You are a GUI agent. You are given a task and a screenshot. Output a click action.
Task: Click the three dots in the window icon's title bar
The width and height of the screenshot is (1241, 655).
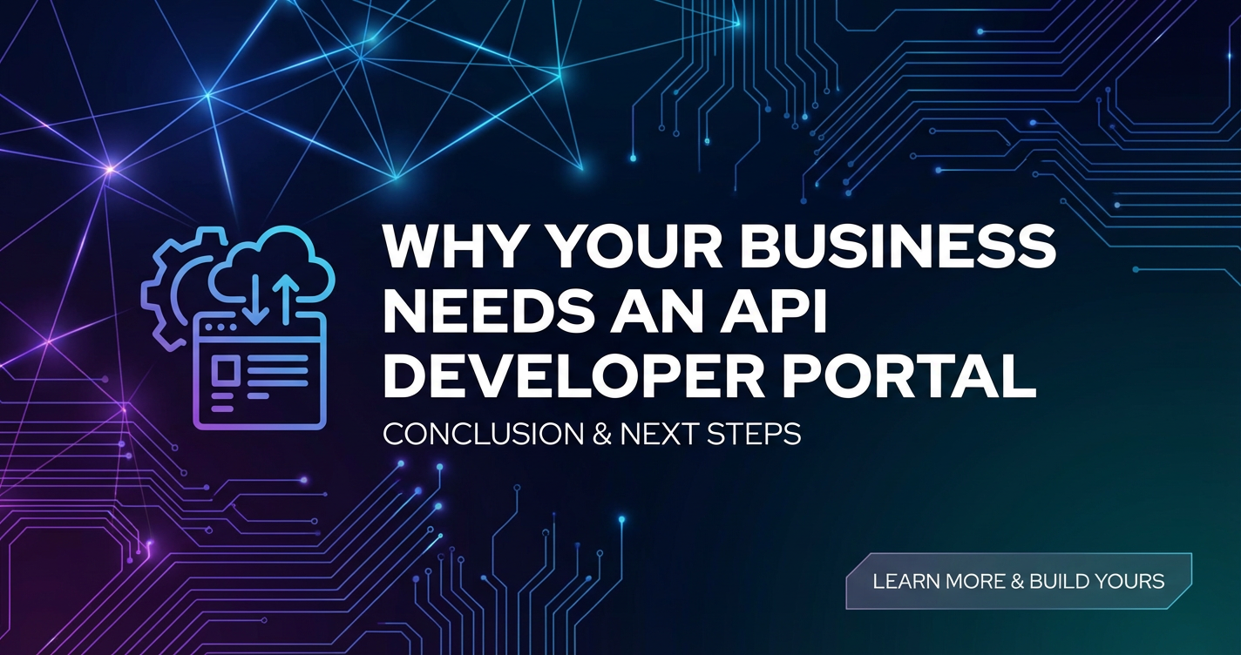click(221, 328)
